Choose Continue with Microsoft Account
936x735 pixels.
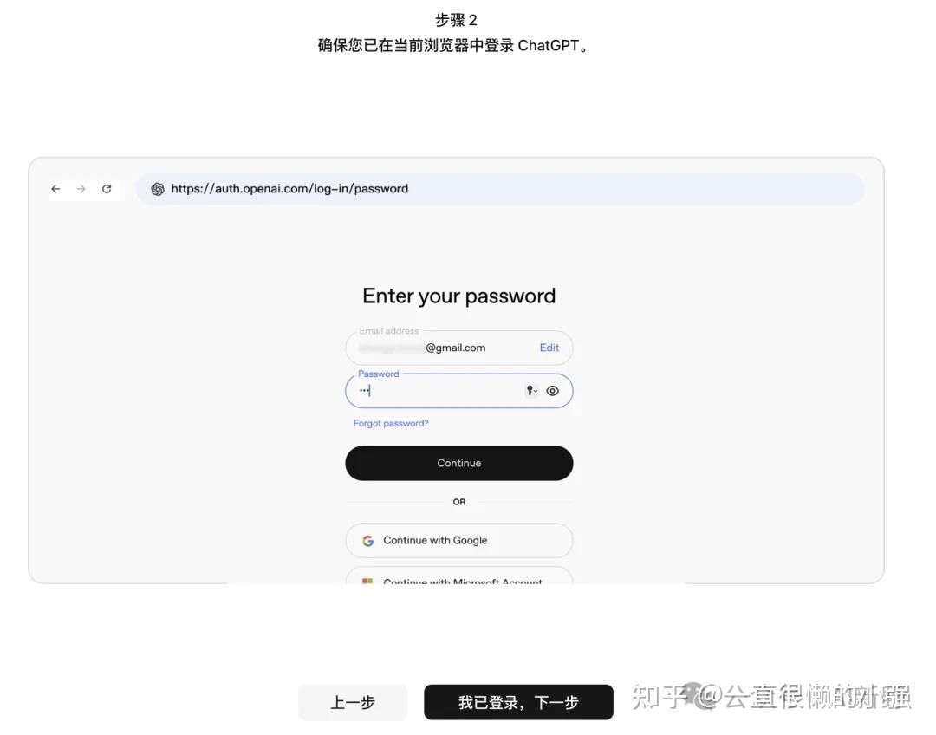pos(459,576)
